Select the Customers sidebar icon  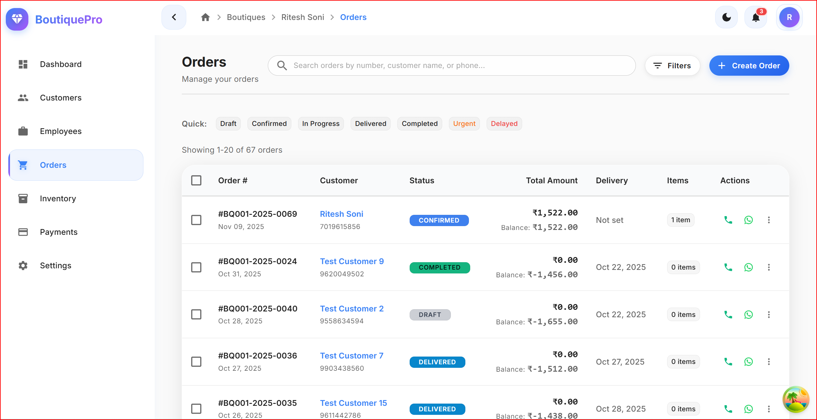click(23, 98)
